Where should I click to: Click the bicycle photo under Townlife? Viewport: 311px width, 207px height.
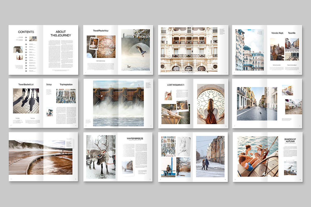(x=292, y=56)
